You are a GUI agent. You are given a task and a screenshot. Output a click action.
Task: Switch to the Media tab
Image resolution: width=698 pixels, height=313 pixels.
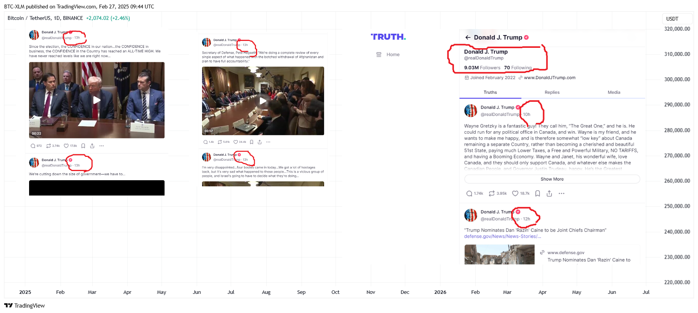tap(614, 92)
